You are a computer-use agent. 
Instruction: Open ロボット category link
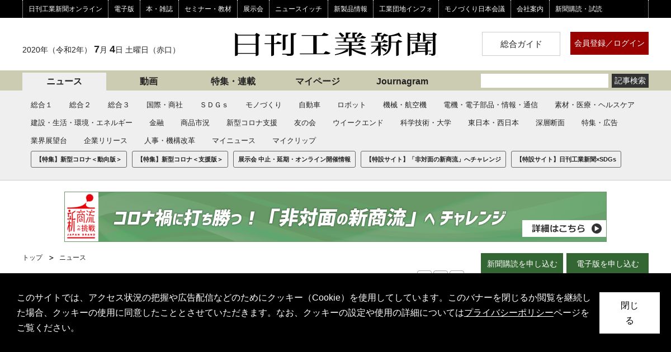pos(352,105)
